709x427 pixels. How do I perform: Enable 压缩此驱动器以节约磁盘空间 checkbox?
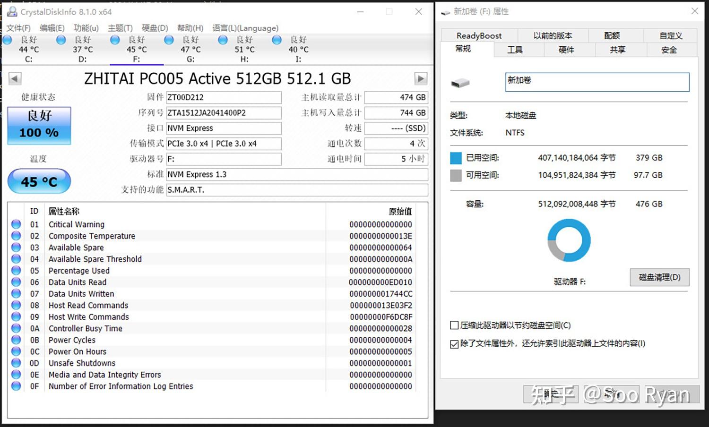tap(454, 325)
